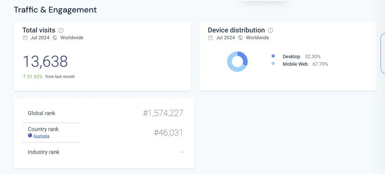This screenshot has height=174, width=385.
Task: Click calendar icon in Total visits card
Action: 25,38
